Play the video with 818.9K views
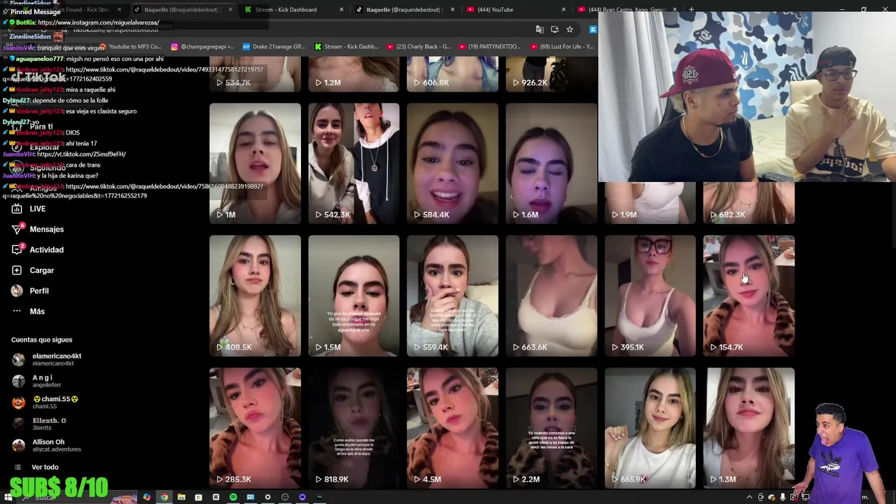This screenshot has width=896, height=504. click(x=353, y=428)
